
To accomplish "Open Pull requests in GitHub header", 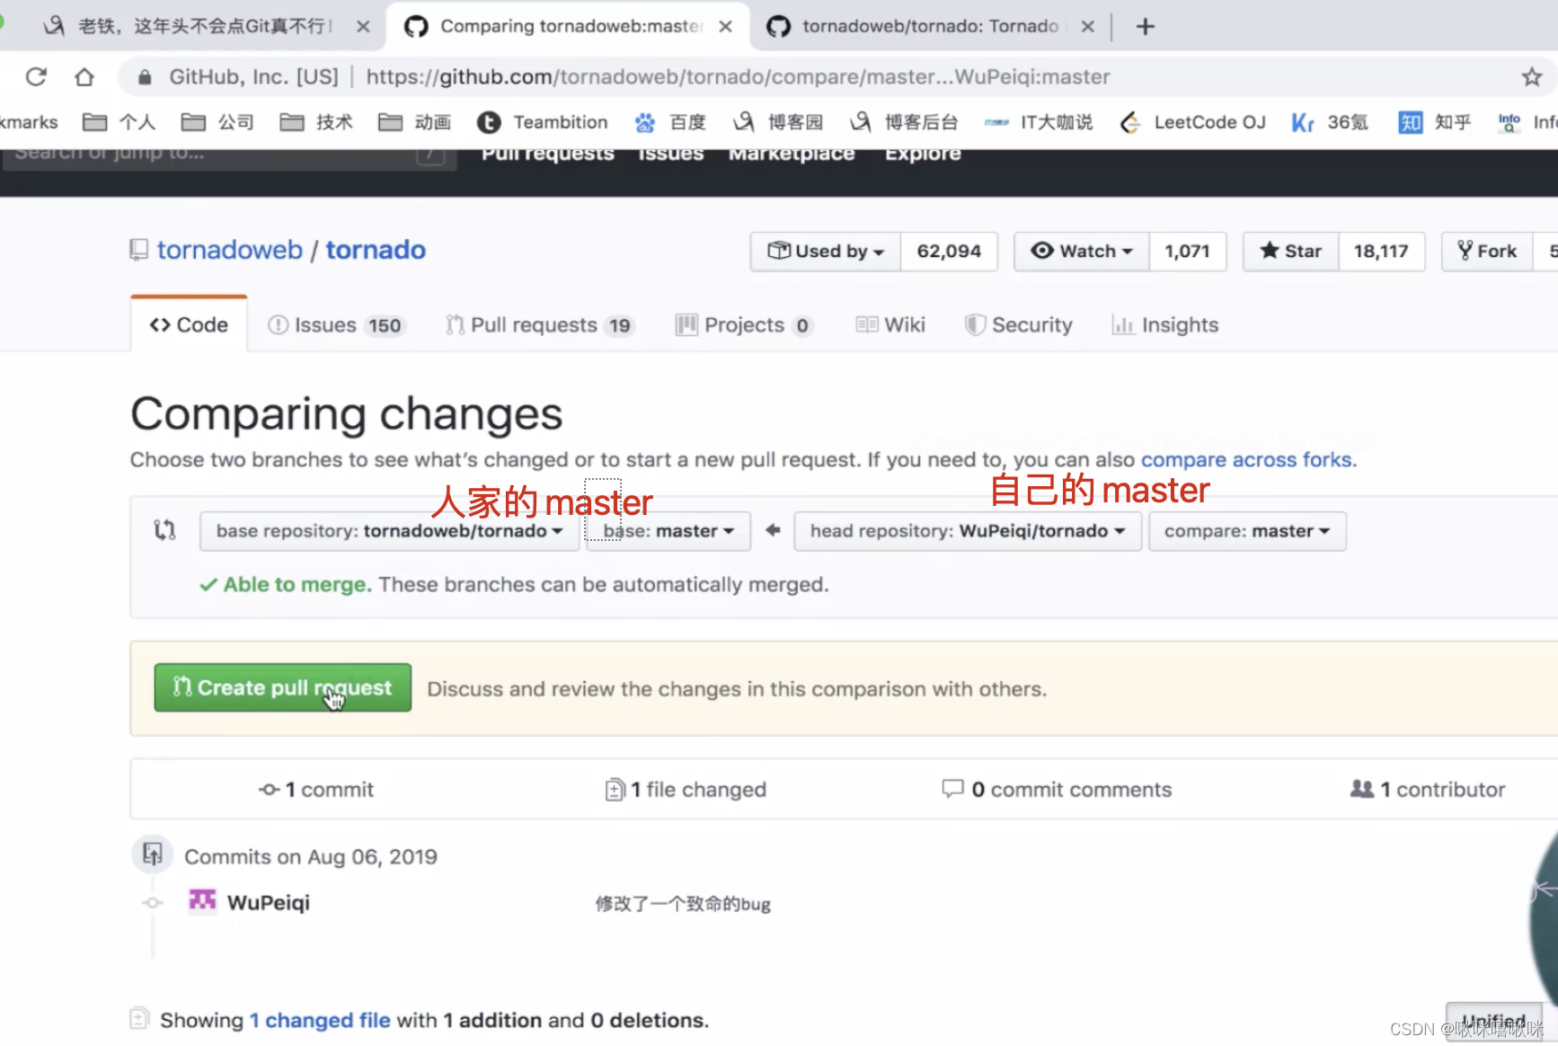I will [548, 155].
